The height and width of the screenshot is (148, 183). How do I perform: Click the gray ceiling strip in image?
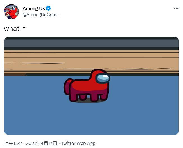(x=91, y=43)
